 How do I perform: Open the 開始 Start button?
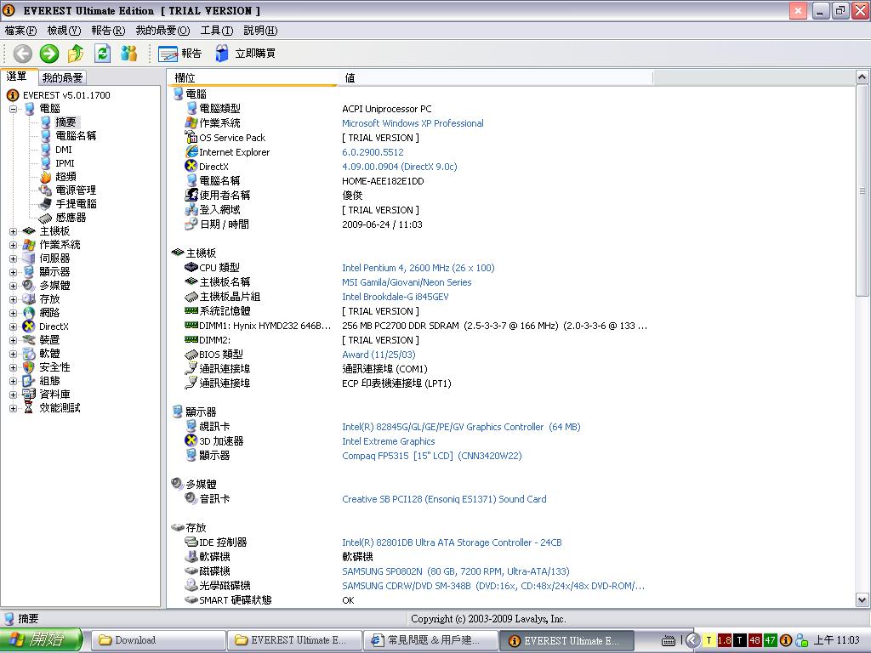pyautogui.click(x=41, y=640)
